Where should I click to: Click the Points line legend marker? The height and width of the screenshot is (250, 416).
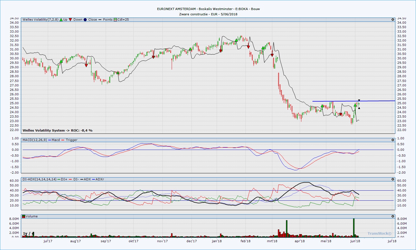[100, 20]
